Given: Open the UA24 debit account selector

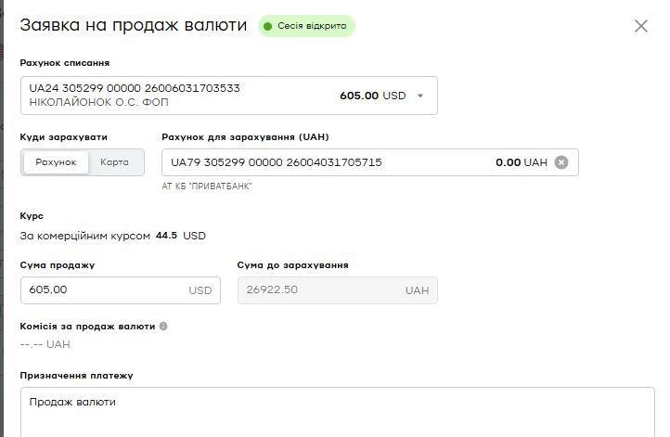Looking at the screenshot, I should [229, 96].
